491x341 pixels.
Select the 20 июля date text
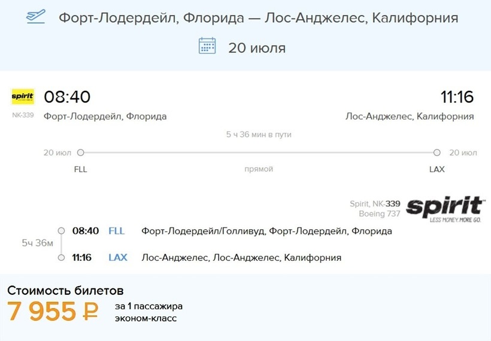coord(257,47)
